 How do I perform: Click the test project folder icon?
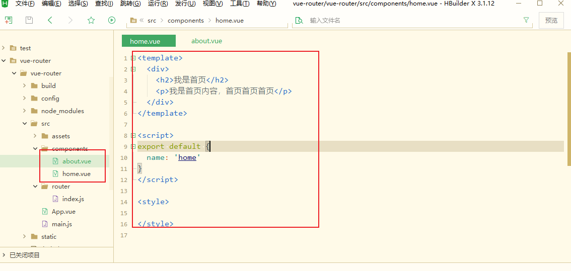click(14, 48)
